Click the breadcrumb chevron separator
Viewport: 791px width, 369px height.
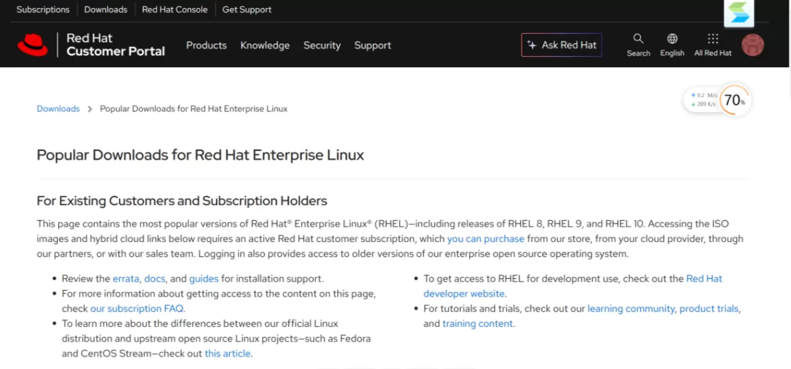tap(90, 109)
